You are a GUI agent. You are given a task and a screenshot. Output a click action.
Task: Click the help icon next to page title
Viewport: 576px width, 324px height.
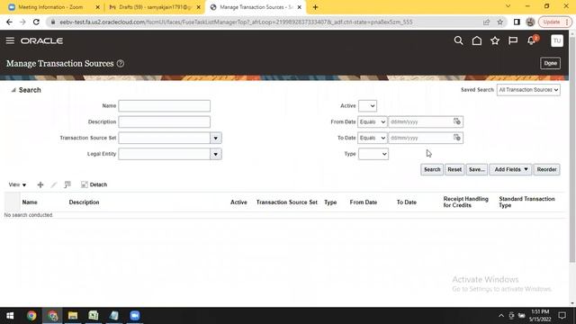tap(120, 64)
